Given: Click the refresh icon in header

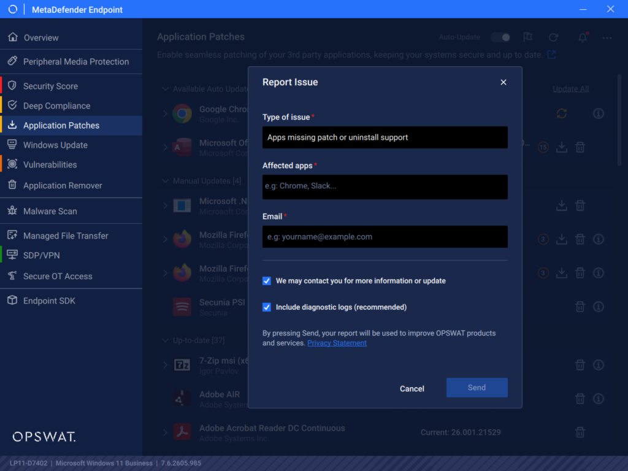Looking at the screenshot, I should [554, 37].
